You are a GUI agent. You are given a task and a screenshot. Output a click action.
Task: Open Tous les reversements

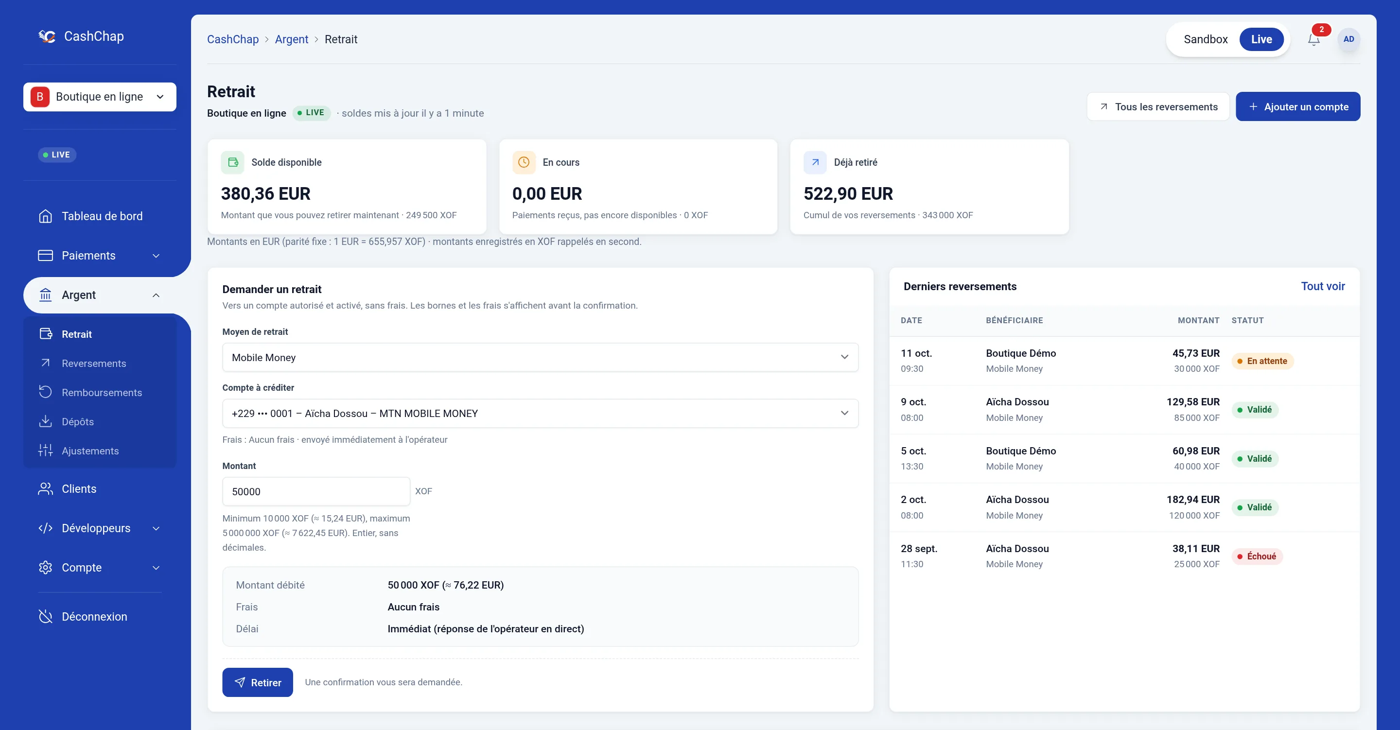coord(1158,106)
